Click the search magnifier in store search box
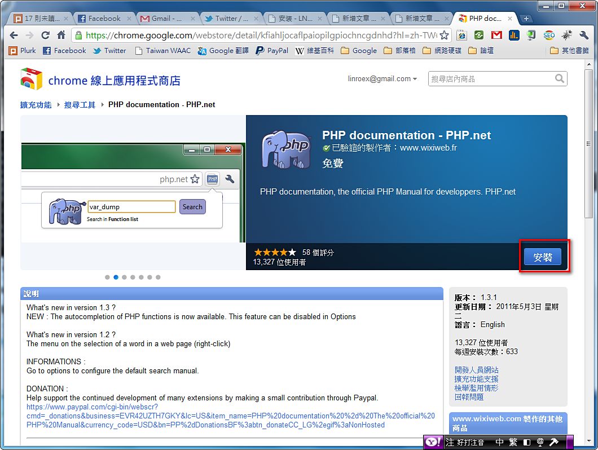The height and width of the screenshot is (450, 598). coord(559,78)
